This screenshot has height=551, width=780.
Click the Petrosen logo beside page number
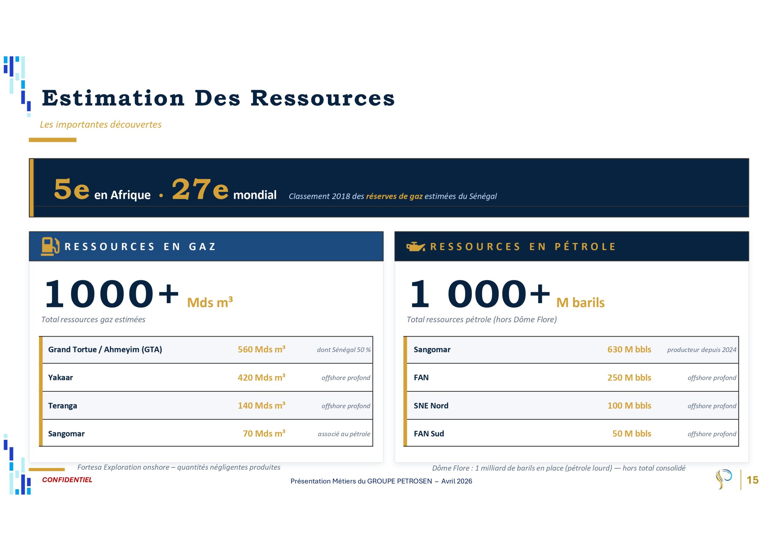[x=724, y=479]
